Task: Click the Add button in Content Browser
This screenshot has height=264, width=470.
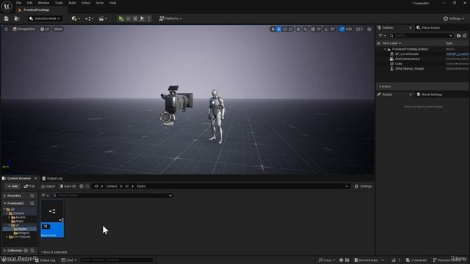Action: (12, 186)
